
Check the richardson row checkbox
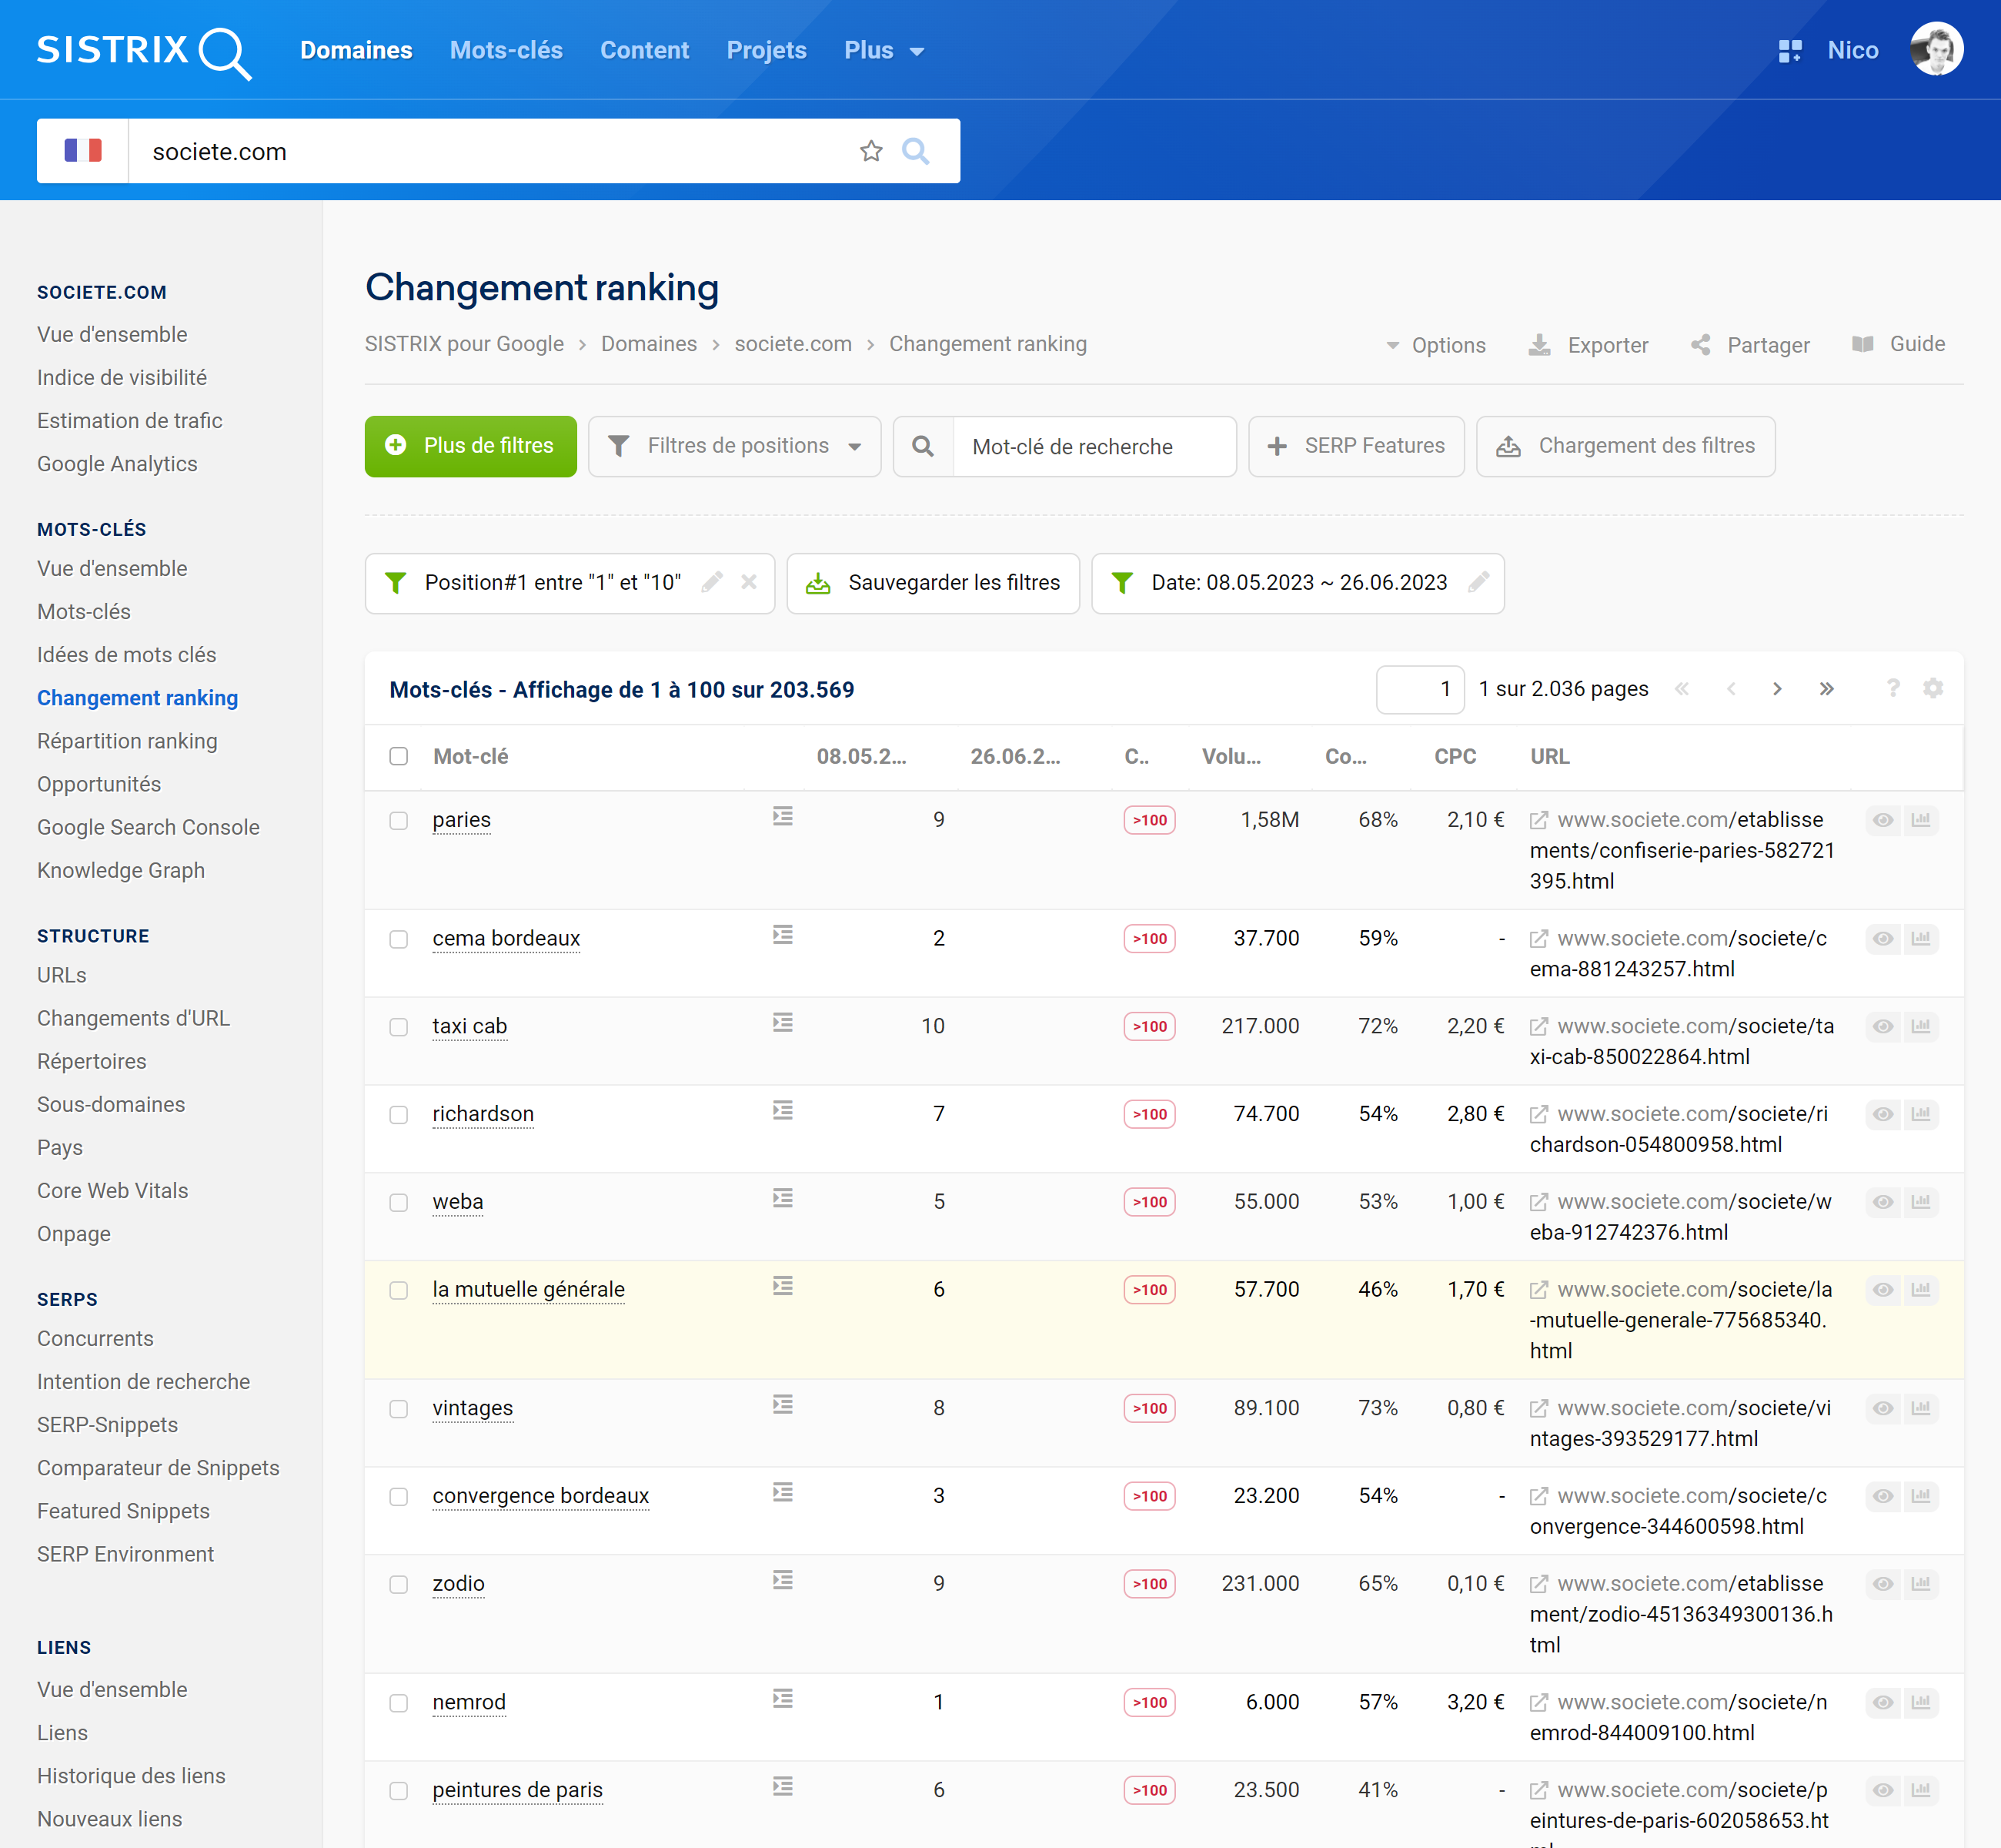399,1114
